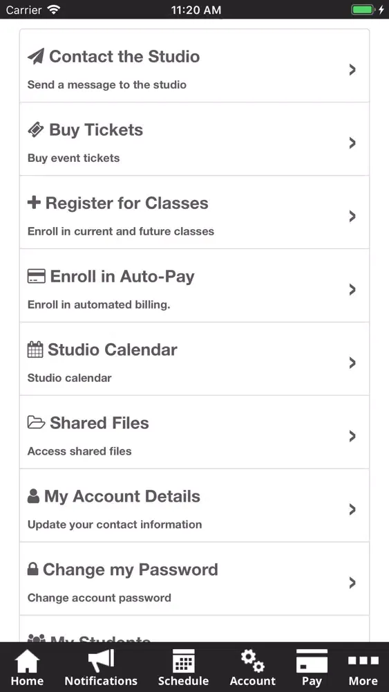Open the Pay tab
Screen dimensions: 389x692
312,667
